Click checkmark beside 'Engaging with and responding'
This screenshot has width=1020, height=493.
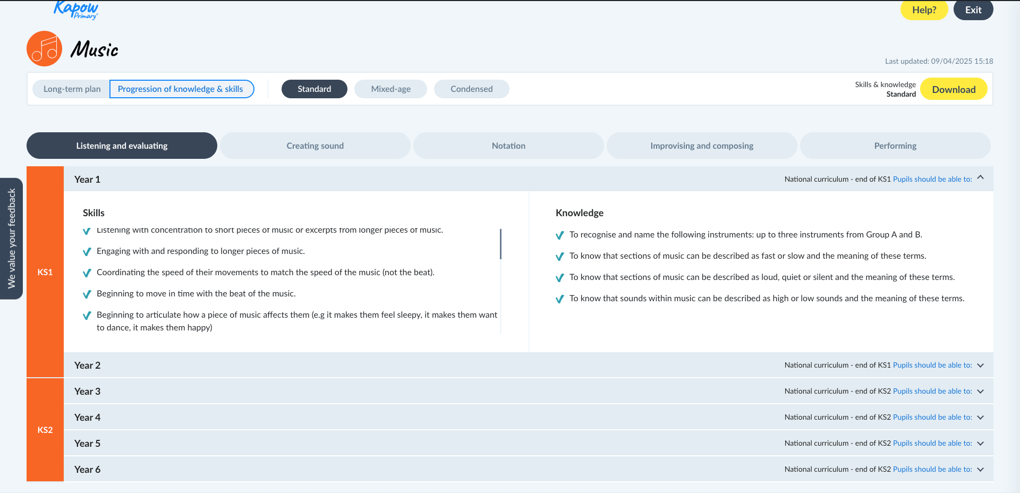pyautogui.click(x=87, y=252)
